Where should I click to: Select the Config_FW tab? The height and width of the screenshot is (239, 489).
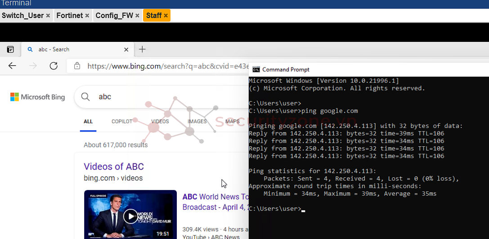click(114, 16)
